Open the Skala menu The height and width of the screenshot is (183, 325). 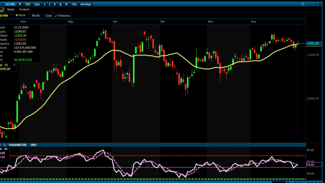point(11,9)
